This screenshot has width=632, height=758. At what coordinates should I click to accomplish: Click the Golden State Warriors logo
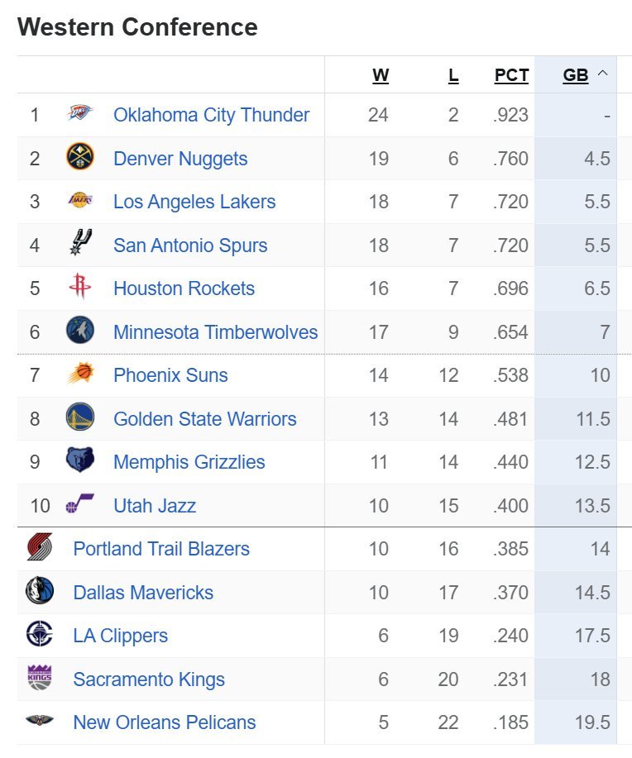point(80,418)
